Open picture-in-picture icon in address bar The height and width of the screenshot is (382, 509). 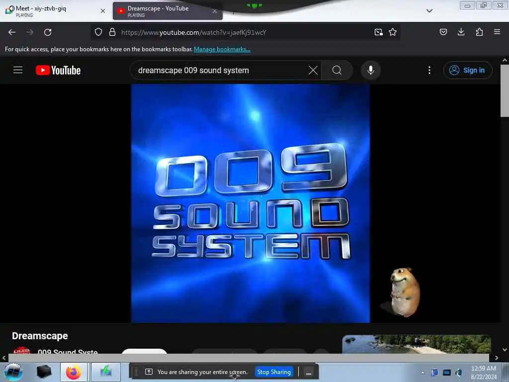point(378,32)
